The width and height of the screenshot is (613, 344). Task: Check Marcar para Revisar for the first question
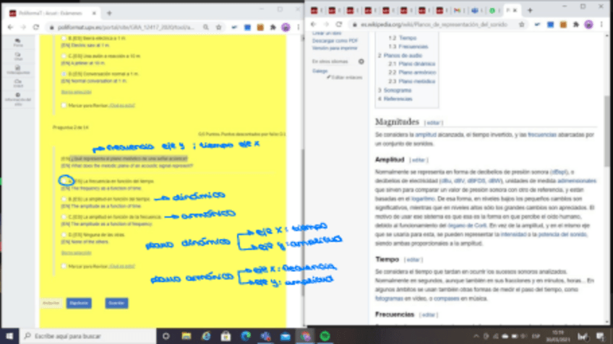(64, 105)
